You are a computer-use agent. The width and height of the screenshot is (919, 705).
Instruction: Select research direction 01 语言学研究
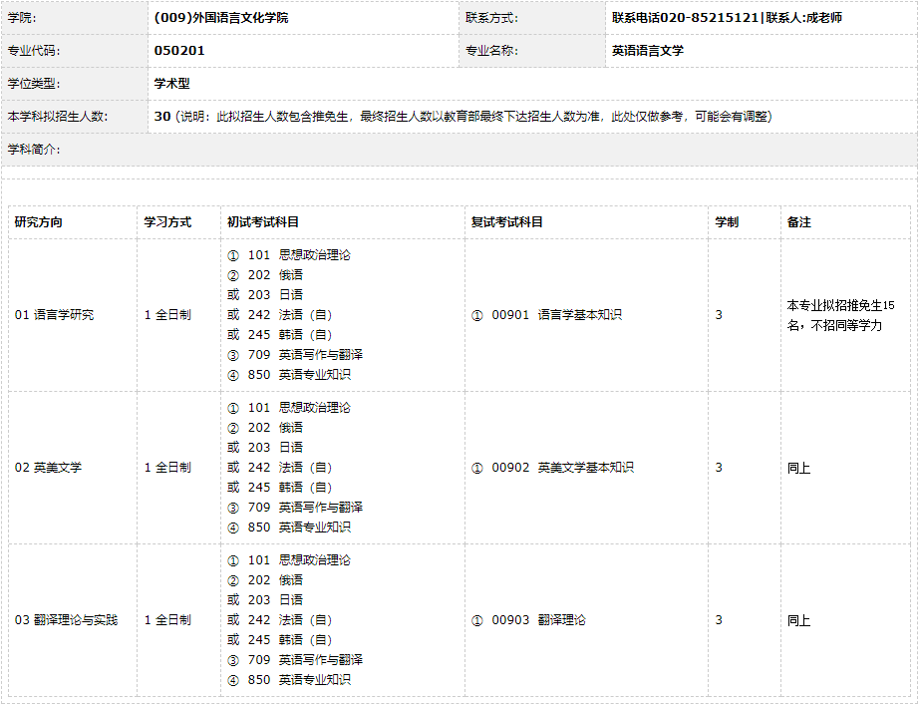point(54,315)
